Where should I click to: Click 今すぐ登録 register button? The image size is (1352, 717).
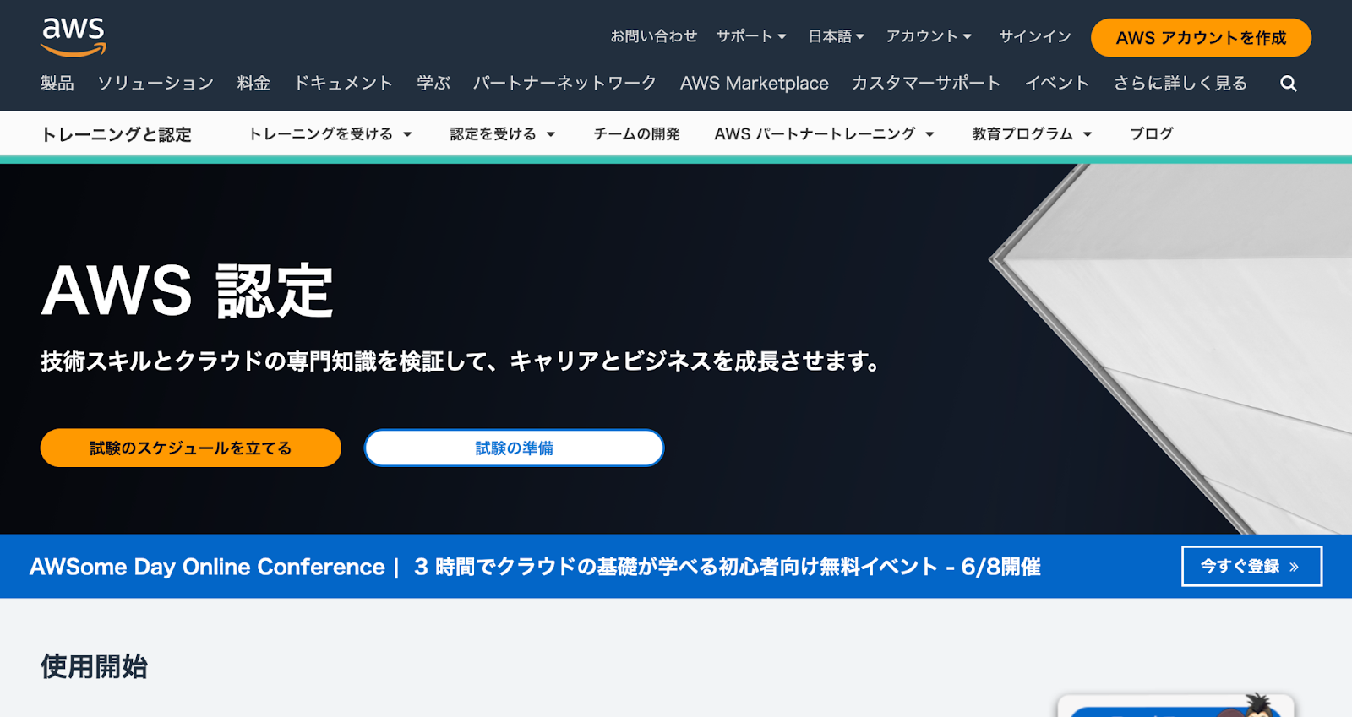coord(1251,566)
